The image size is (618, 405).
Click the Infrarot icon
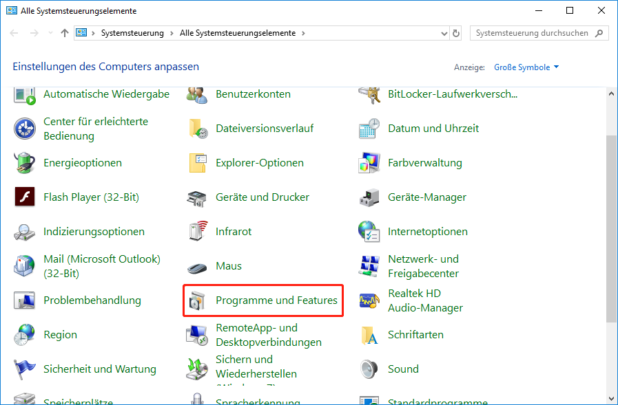click(198, 231)
